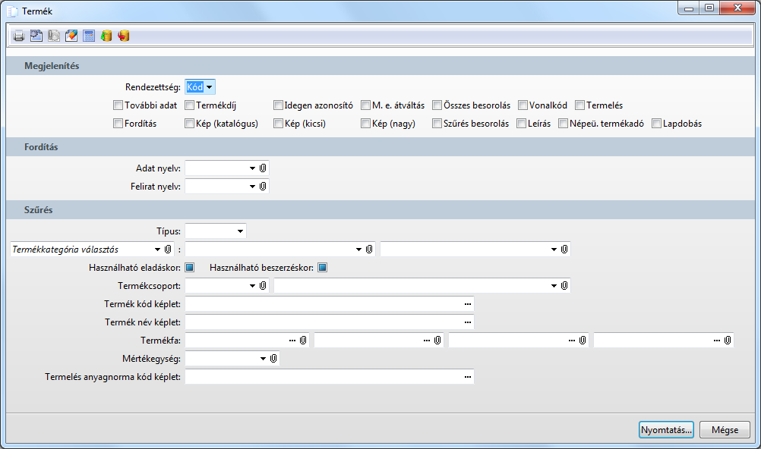Open the Mértékegység dropdown
The height and width of the screenshot is (449, 761).
(x=263, y=358)
